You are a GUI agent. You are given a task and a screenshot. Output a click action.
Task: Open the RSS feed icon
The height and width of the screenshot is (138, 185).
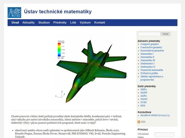pyautogui.click(x=139, y=122)
